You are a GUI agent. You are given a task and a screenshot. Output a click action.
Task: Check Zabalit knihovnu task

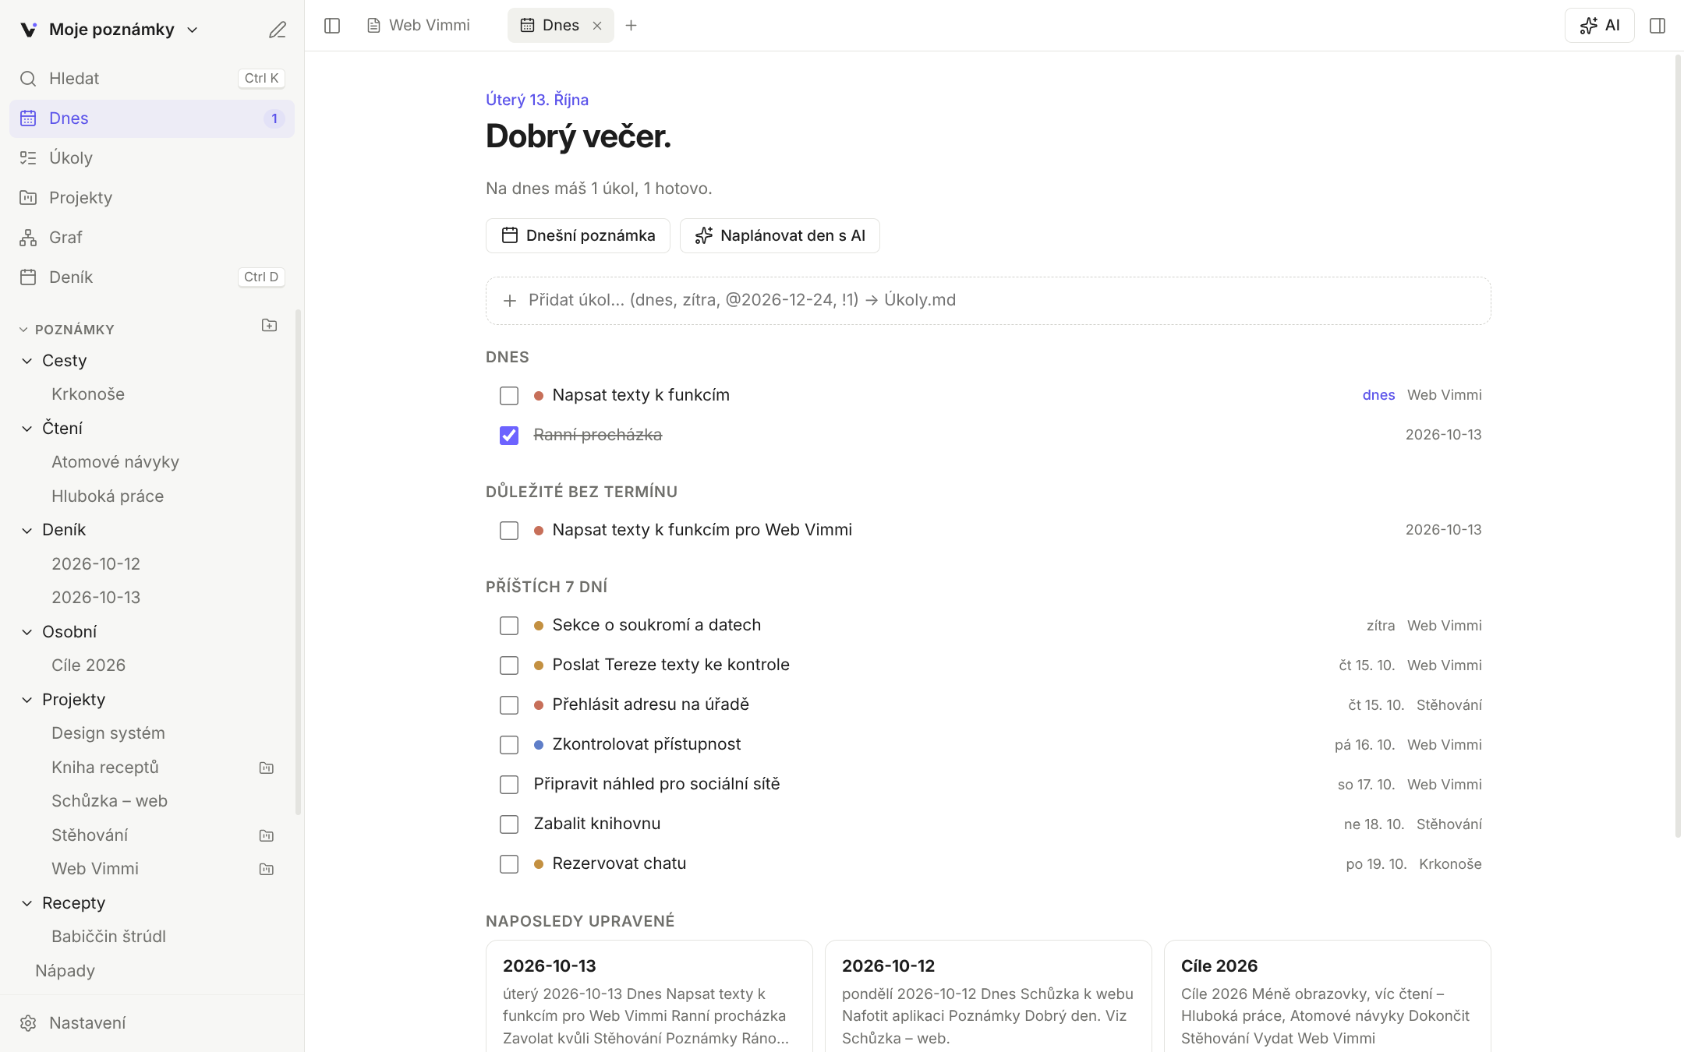coord(509,824)
